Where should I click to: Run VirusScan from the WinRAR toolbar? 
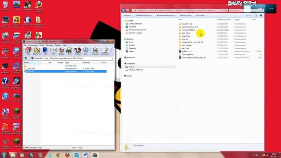click(95, 51)
